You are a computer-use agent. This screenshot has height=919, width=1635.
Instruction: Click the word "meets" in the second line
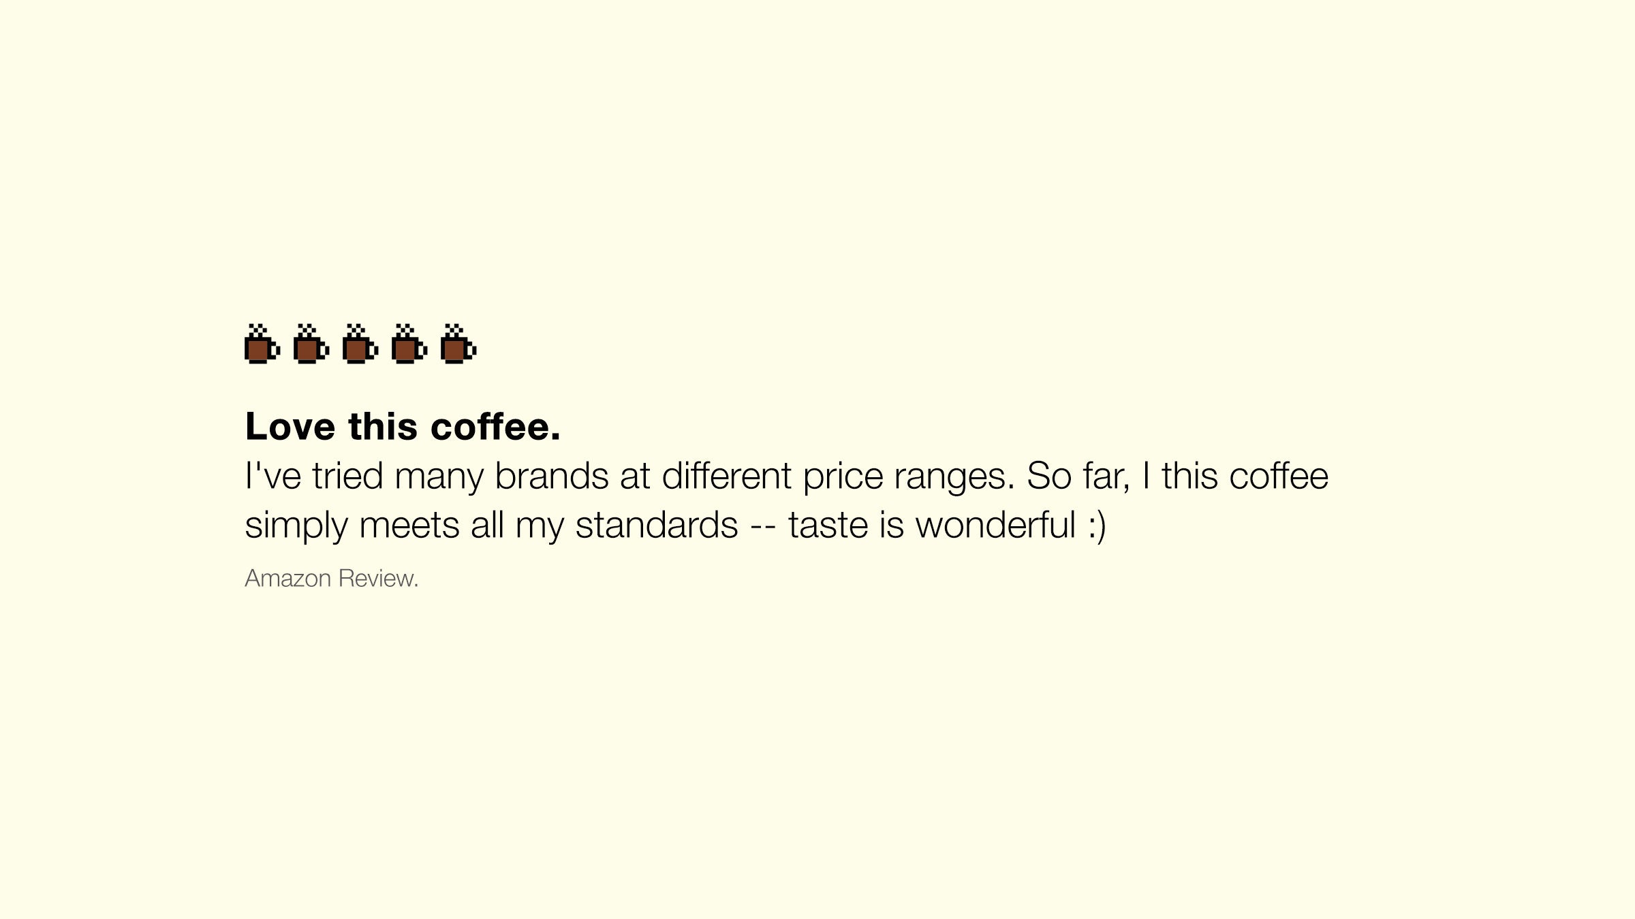[x=409, y=526]
